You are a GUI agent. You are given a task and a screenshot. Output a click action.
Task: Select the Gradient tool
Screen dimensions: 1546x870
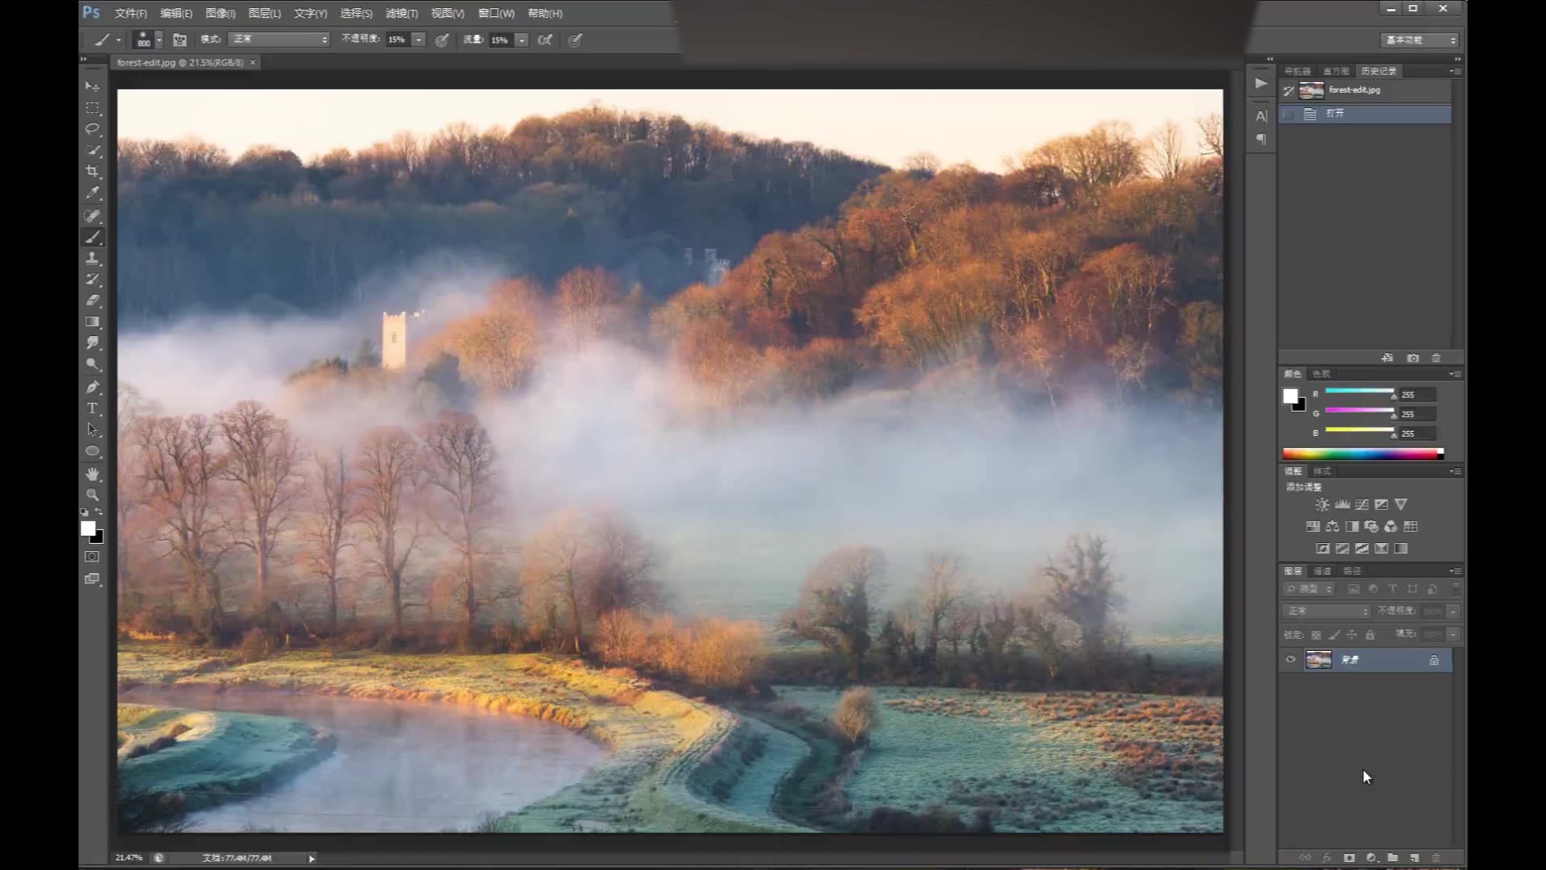click(x=93, y=322)
